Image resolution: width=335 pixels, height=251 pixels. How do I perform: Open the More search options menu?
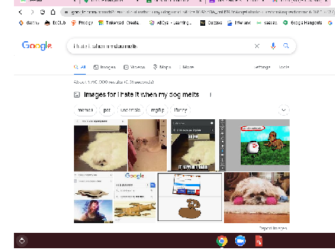(x=186, y=67)
